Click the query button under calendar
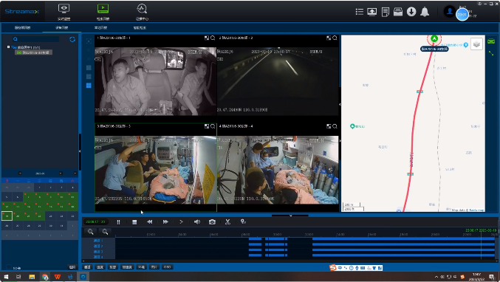The height and width of the screenshot is (282, 500). point(72,267)
